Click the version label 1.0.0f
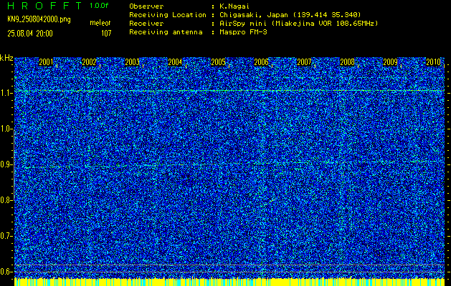This screenshot has height=286, width=451. pyautogui.click(x=99, y=6)
